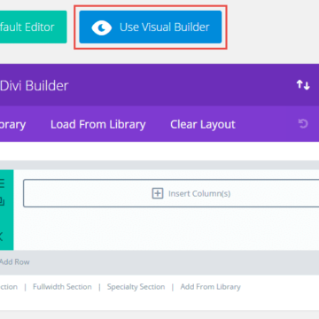Delete the section with the X icon
The image size is (319, 319).
pyautogui.click(x=2, y=236)
